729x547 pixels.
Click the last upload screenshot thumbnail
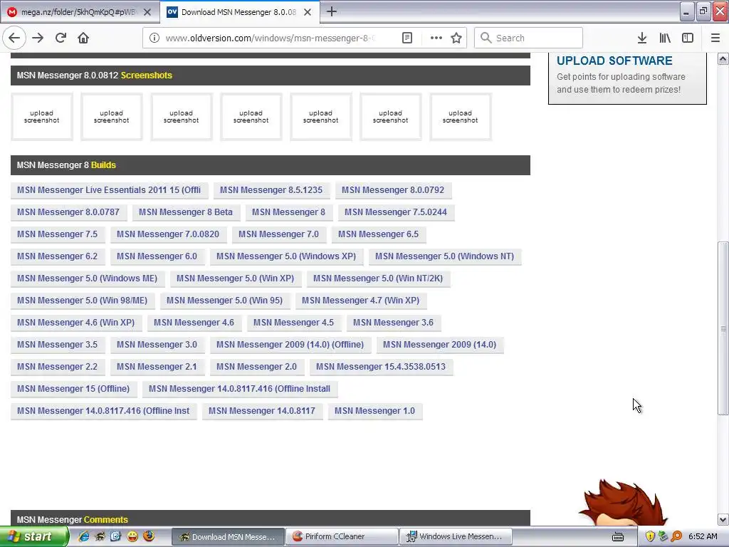pos(461,117)
